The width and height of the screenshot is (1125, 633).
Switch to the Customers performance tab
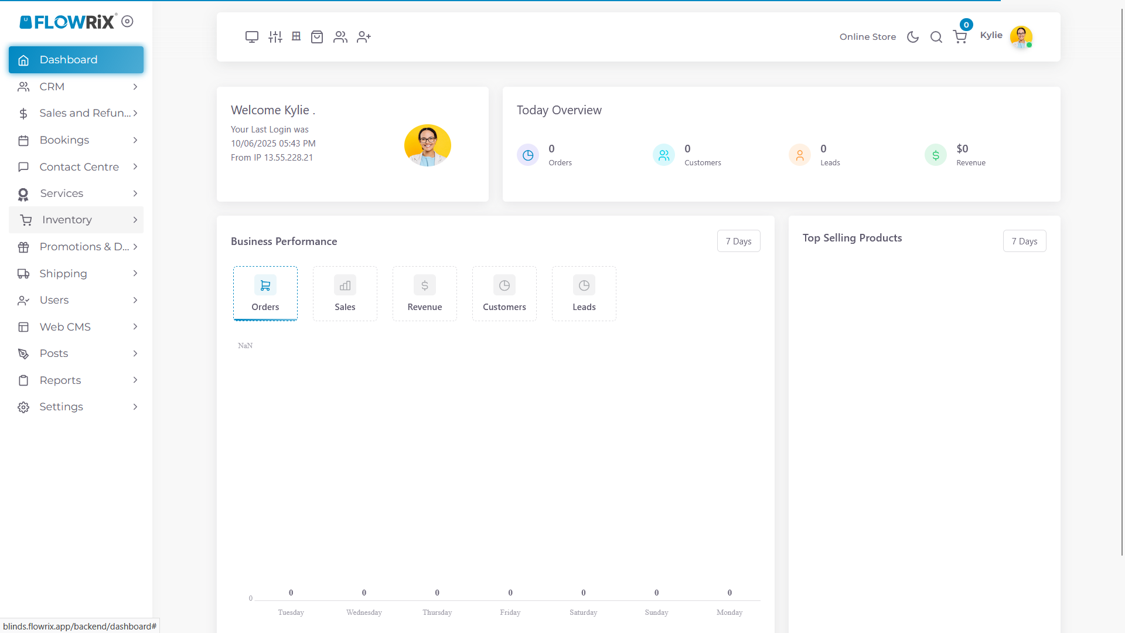[504, 294]
